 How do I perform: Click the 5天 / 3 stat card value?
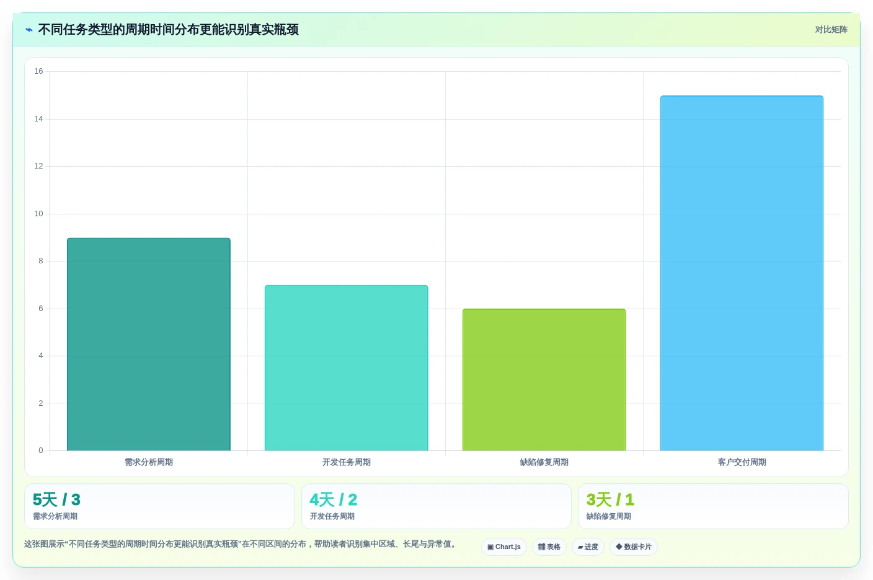[56, 499]
